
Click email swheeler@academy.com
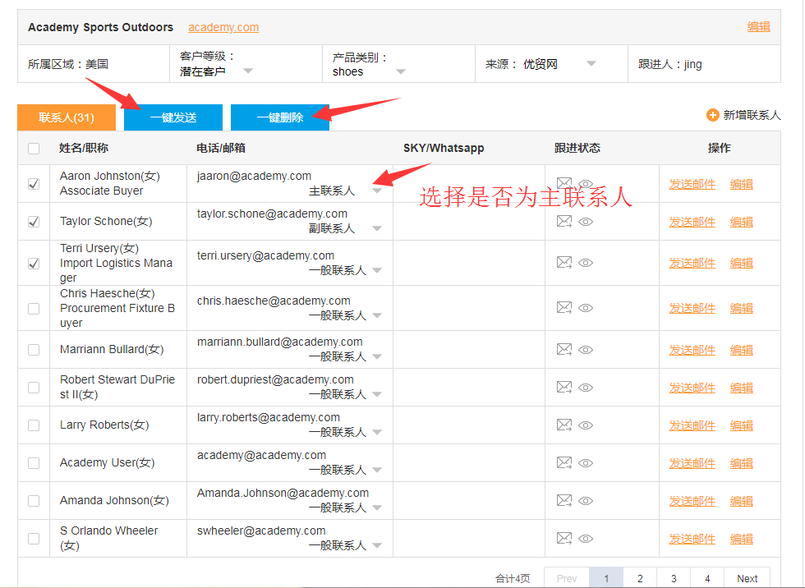[x=261, y=531]
